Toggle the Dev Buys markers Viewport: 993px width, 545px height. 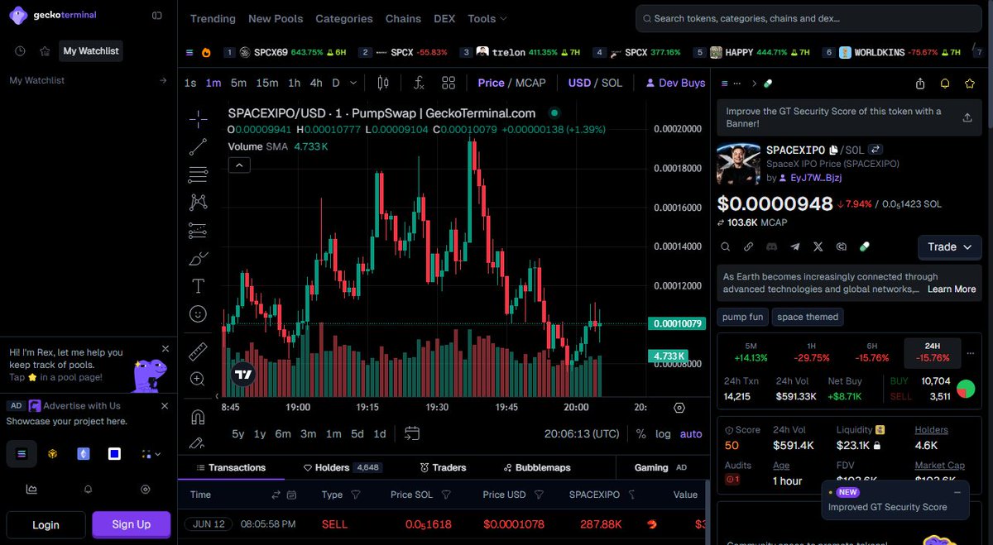675,83
